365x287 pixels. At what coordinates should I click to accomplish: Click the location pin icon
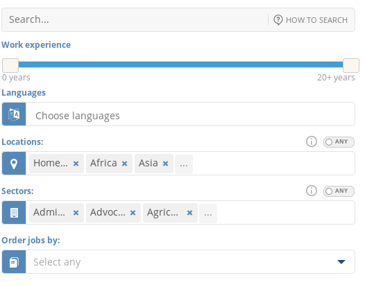coord(14,164)
